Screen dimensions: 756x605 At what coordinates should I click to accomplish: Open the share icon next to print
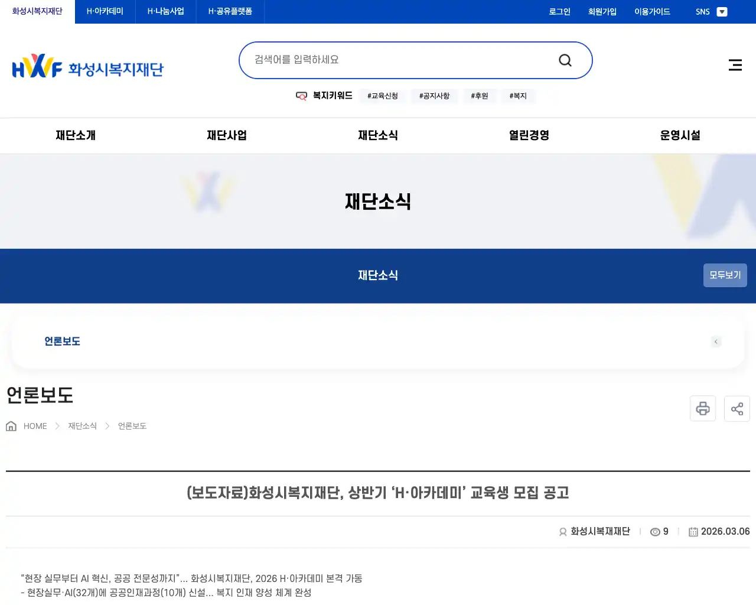pos(737,408)
